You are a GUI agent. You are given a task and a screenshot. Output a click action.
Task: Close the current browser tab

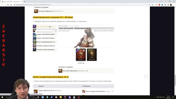[x=21, y=2]
